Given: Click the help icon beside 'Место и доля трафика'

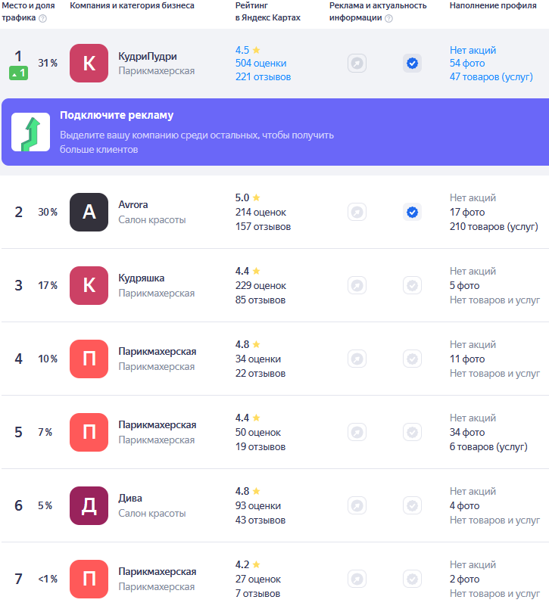Looking at the screenshot, I should point(42,18).
